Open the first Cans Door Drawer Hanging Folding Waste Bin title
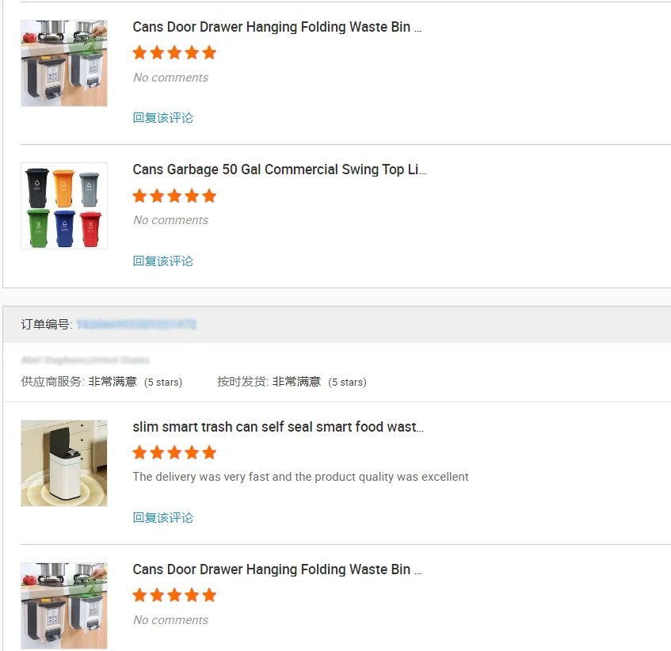This screenshot has height=651, width=671. click(276, 27)
